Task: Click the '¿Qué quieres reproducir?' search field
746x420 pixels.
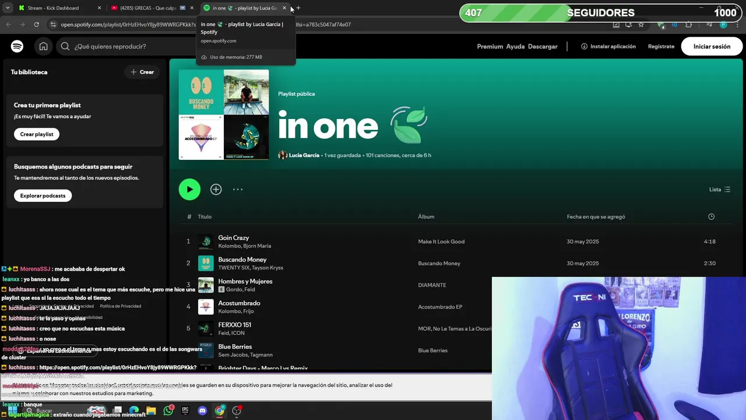Action: (x=157, y=46)
